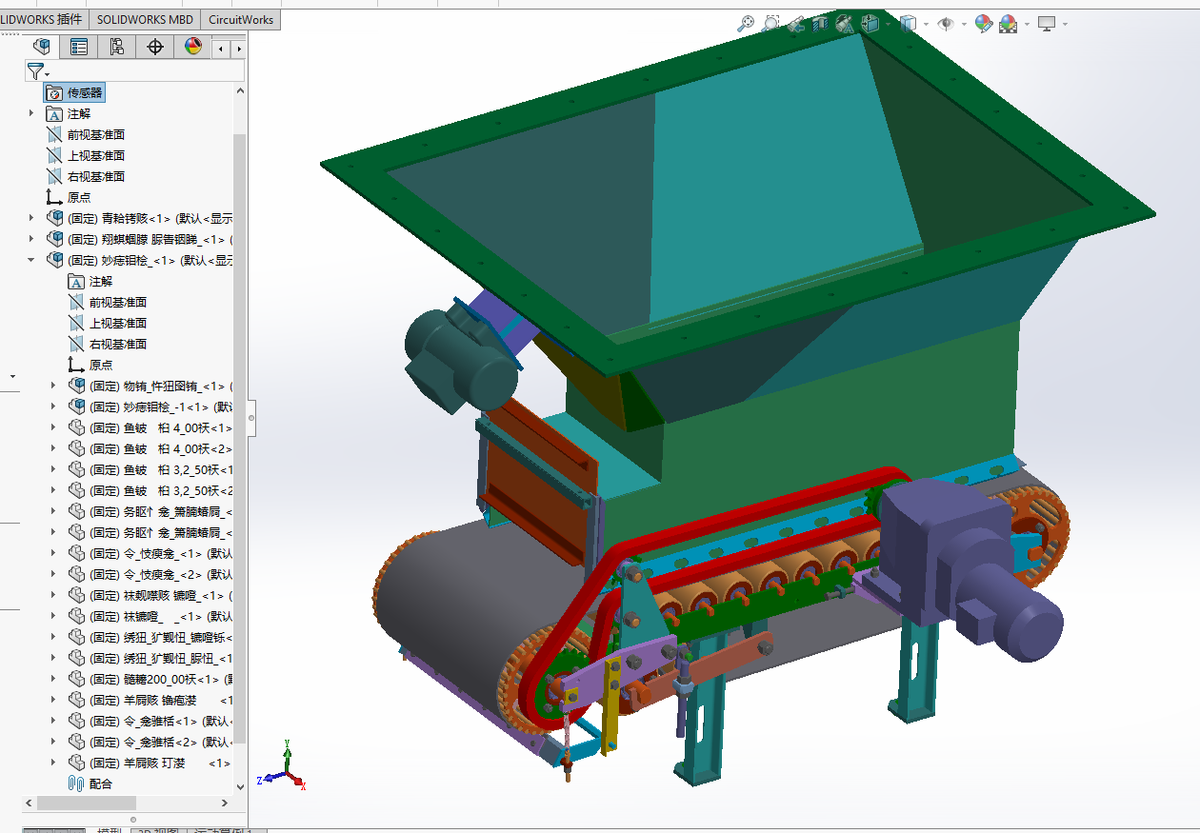
Task: Select the 配合 mates folder
Action: pos(90,783)
